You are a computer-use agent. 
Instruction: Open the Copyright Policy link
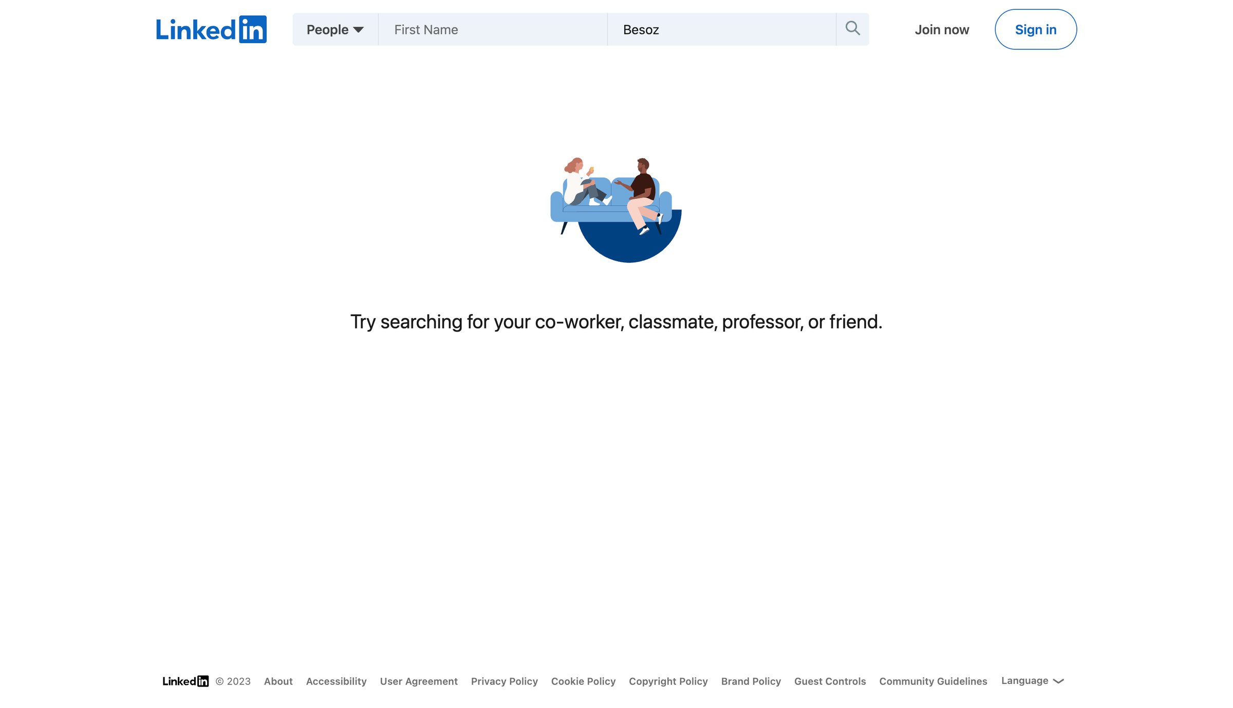[668, 681]
